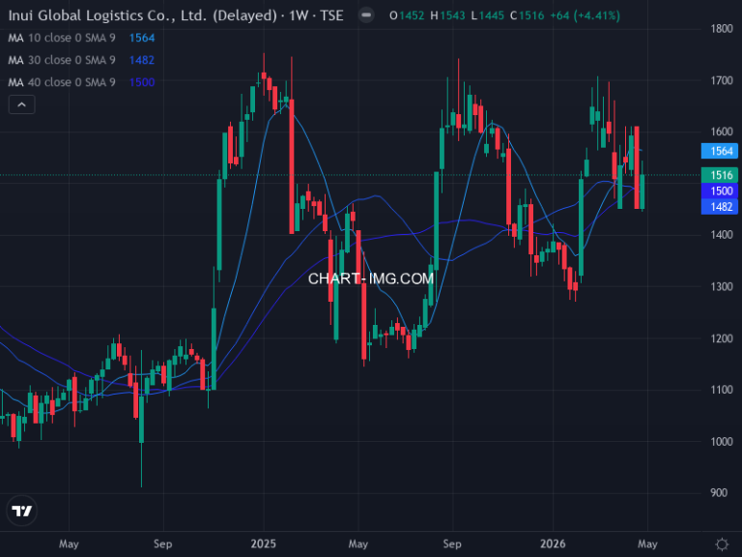Select the MA 40 close indicator legend
This screenshot has width=742, height=557.
62,82
